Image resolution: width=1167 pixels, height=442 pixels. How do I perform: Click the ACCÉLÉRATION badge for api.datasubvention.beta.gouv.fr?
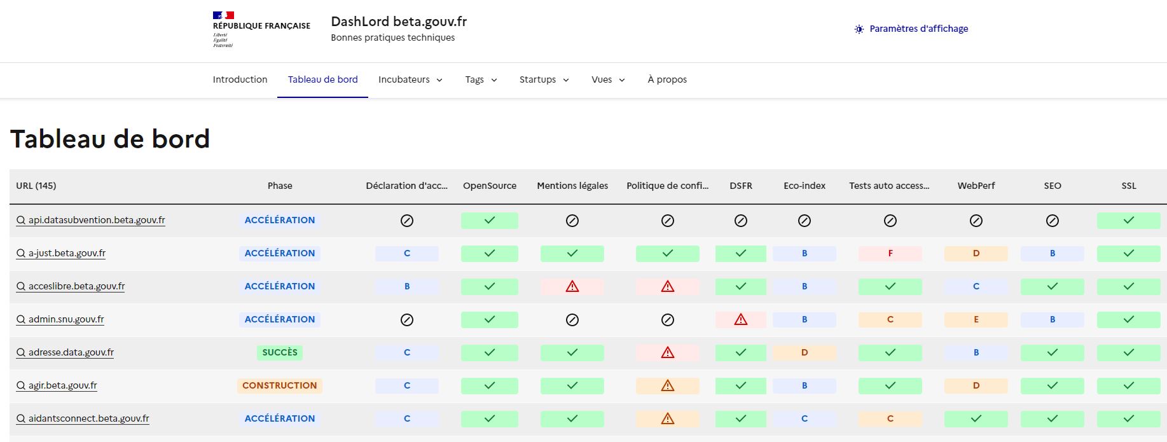coord(280,221)
